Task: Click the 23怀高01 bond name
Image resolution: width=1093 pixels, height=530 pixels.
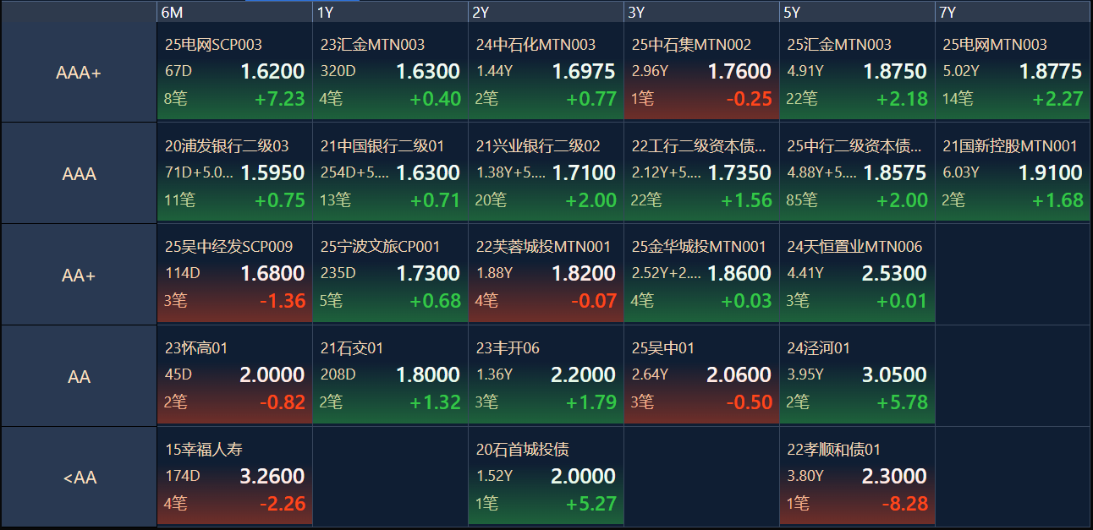Action: [196, 348]
